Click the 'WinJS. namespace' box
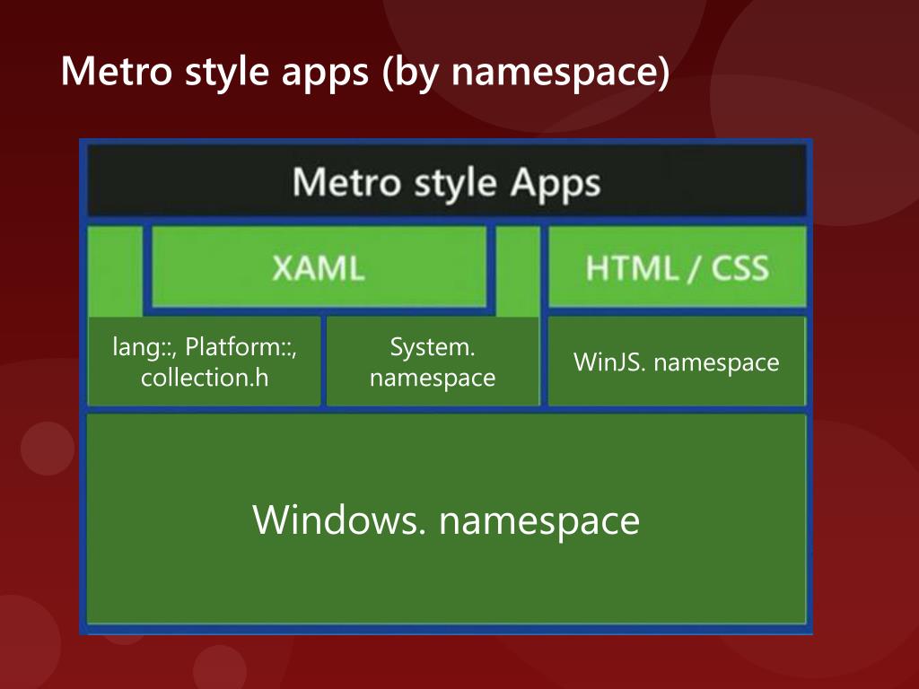Image resolution: width=919 pixels, height=689 pixels. click(x=677, y=362)
